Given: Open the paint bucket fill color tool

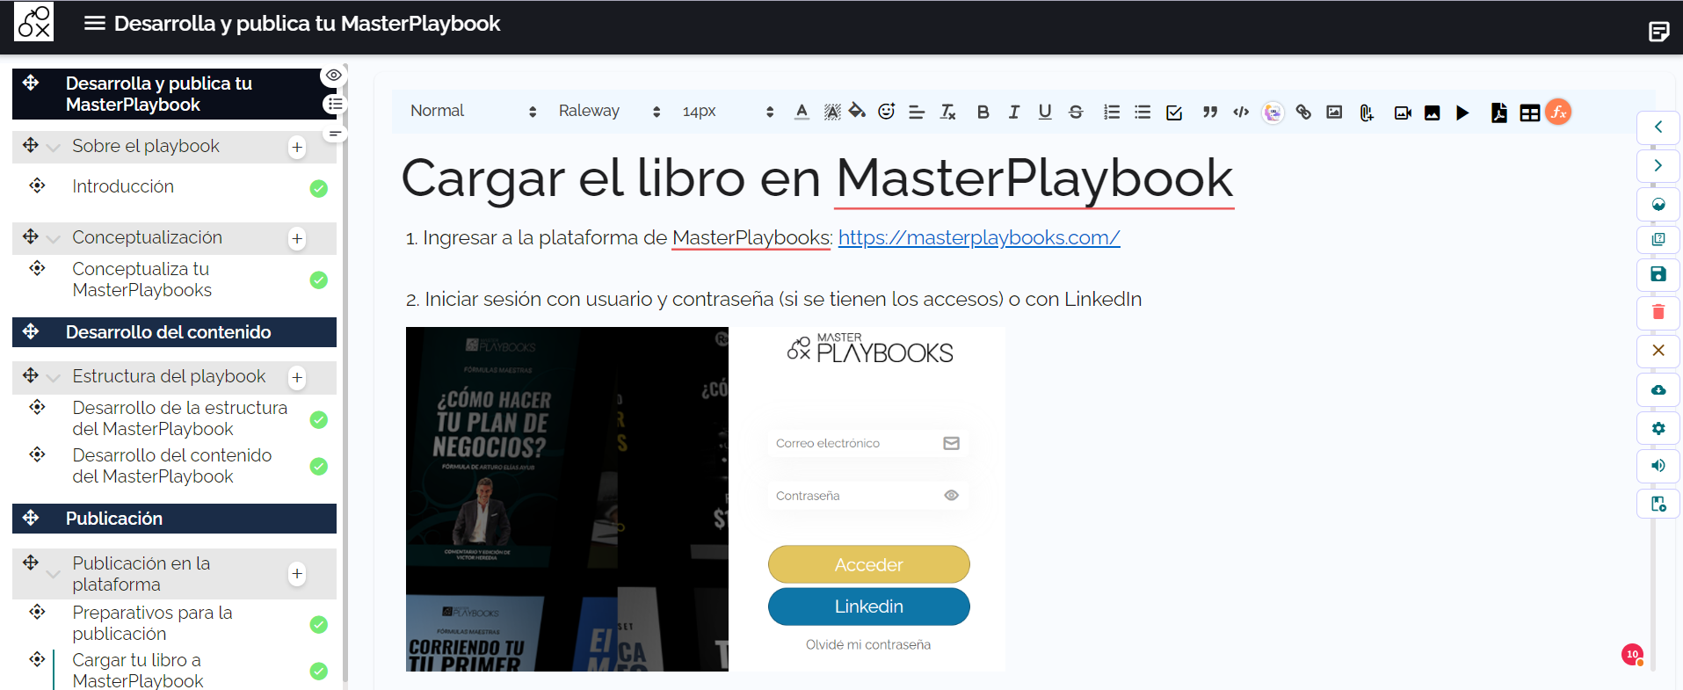Looking at the screenshot, I should pyautogui.click(x=858, y=111).
